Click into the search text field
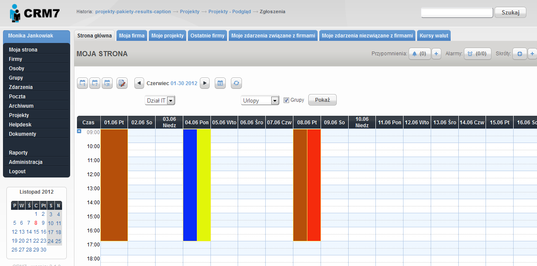Screen dimensions: 537x266 [457, 13]
